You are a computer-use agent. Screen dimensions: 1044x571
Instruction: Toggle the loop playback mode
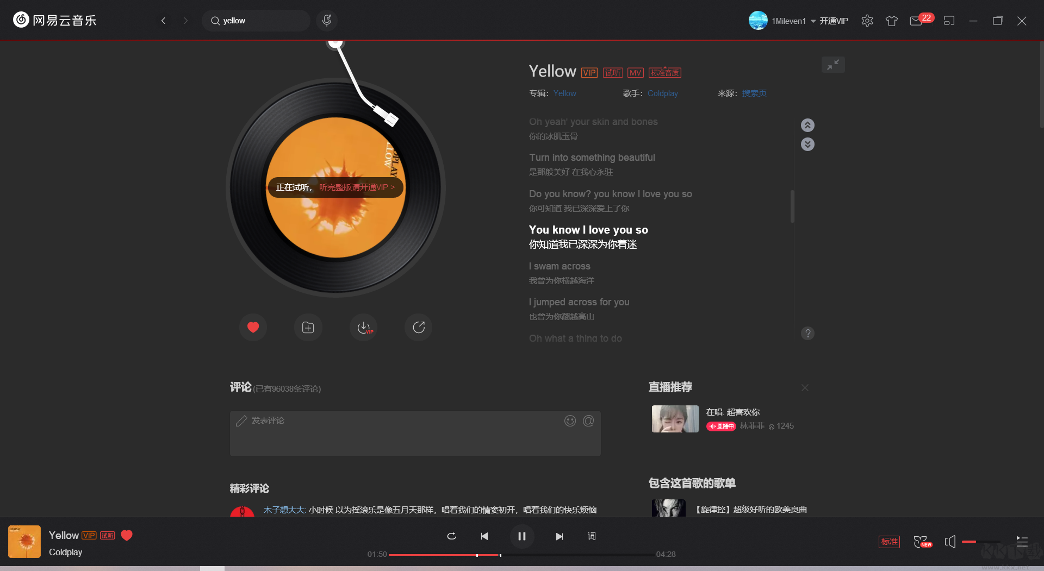451,536
